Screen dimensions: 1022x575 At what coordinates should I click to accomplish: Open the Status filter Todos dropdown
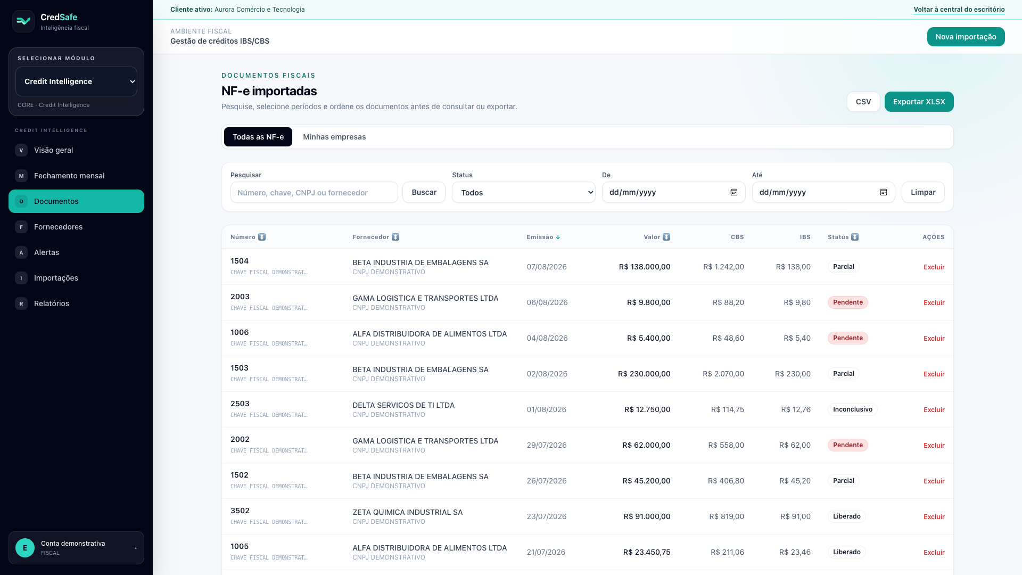(524, 192)
